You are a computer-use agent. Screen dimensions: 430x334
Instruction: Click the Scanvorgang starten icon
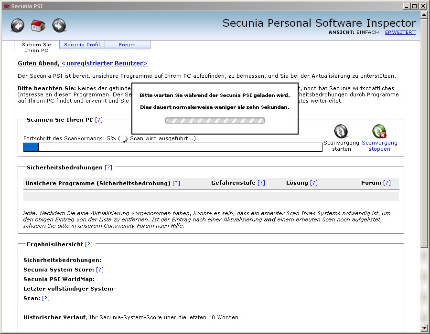pos(341,131)
